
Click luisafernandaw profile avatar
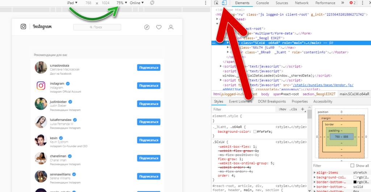click(x=41, y=122)
